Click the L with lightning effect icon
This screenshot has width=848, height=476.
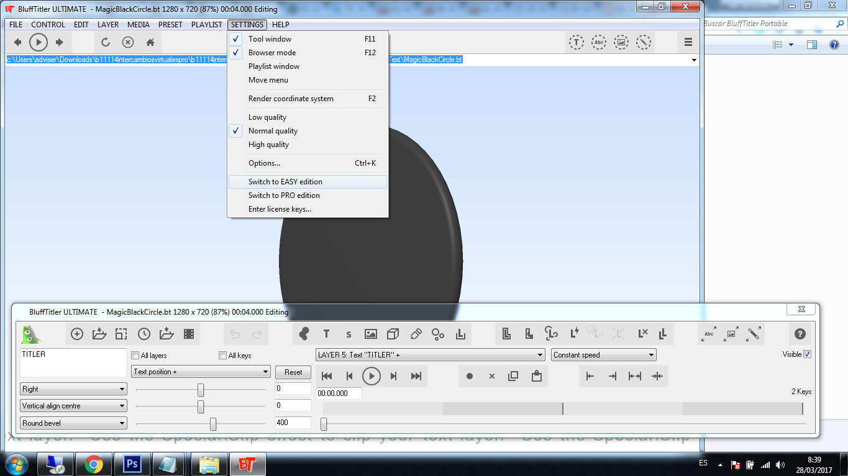click(x=575, y=334)
